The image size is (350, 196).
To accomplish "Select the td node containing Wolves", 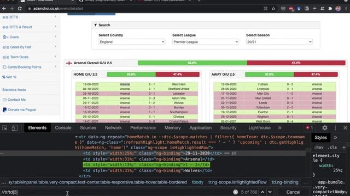I will coord(148,170).
